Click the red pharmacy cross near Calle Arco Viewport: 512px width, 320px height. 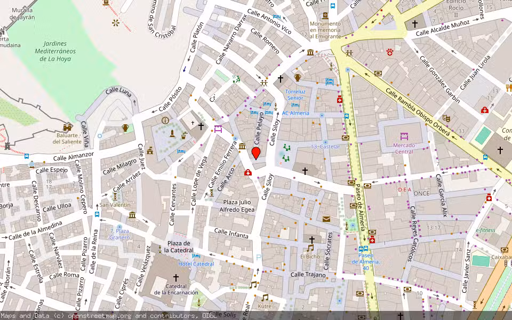pyautogui.click(x=248, y=172)
